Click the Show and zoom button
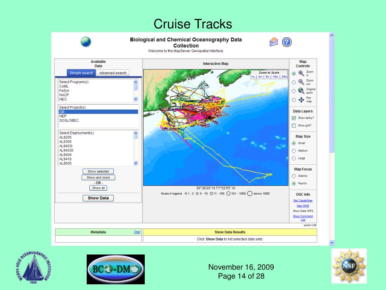This screenshot has height=290, width=386. [98, 177]
